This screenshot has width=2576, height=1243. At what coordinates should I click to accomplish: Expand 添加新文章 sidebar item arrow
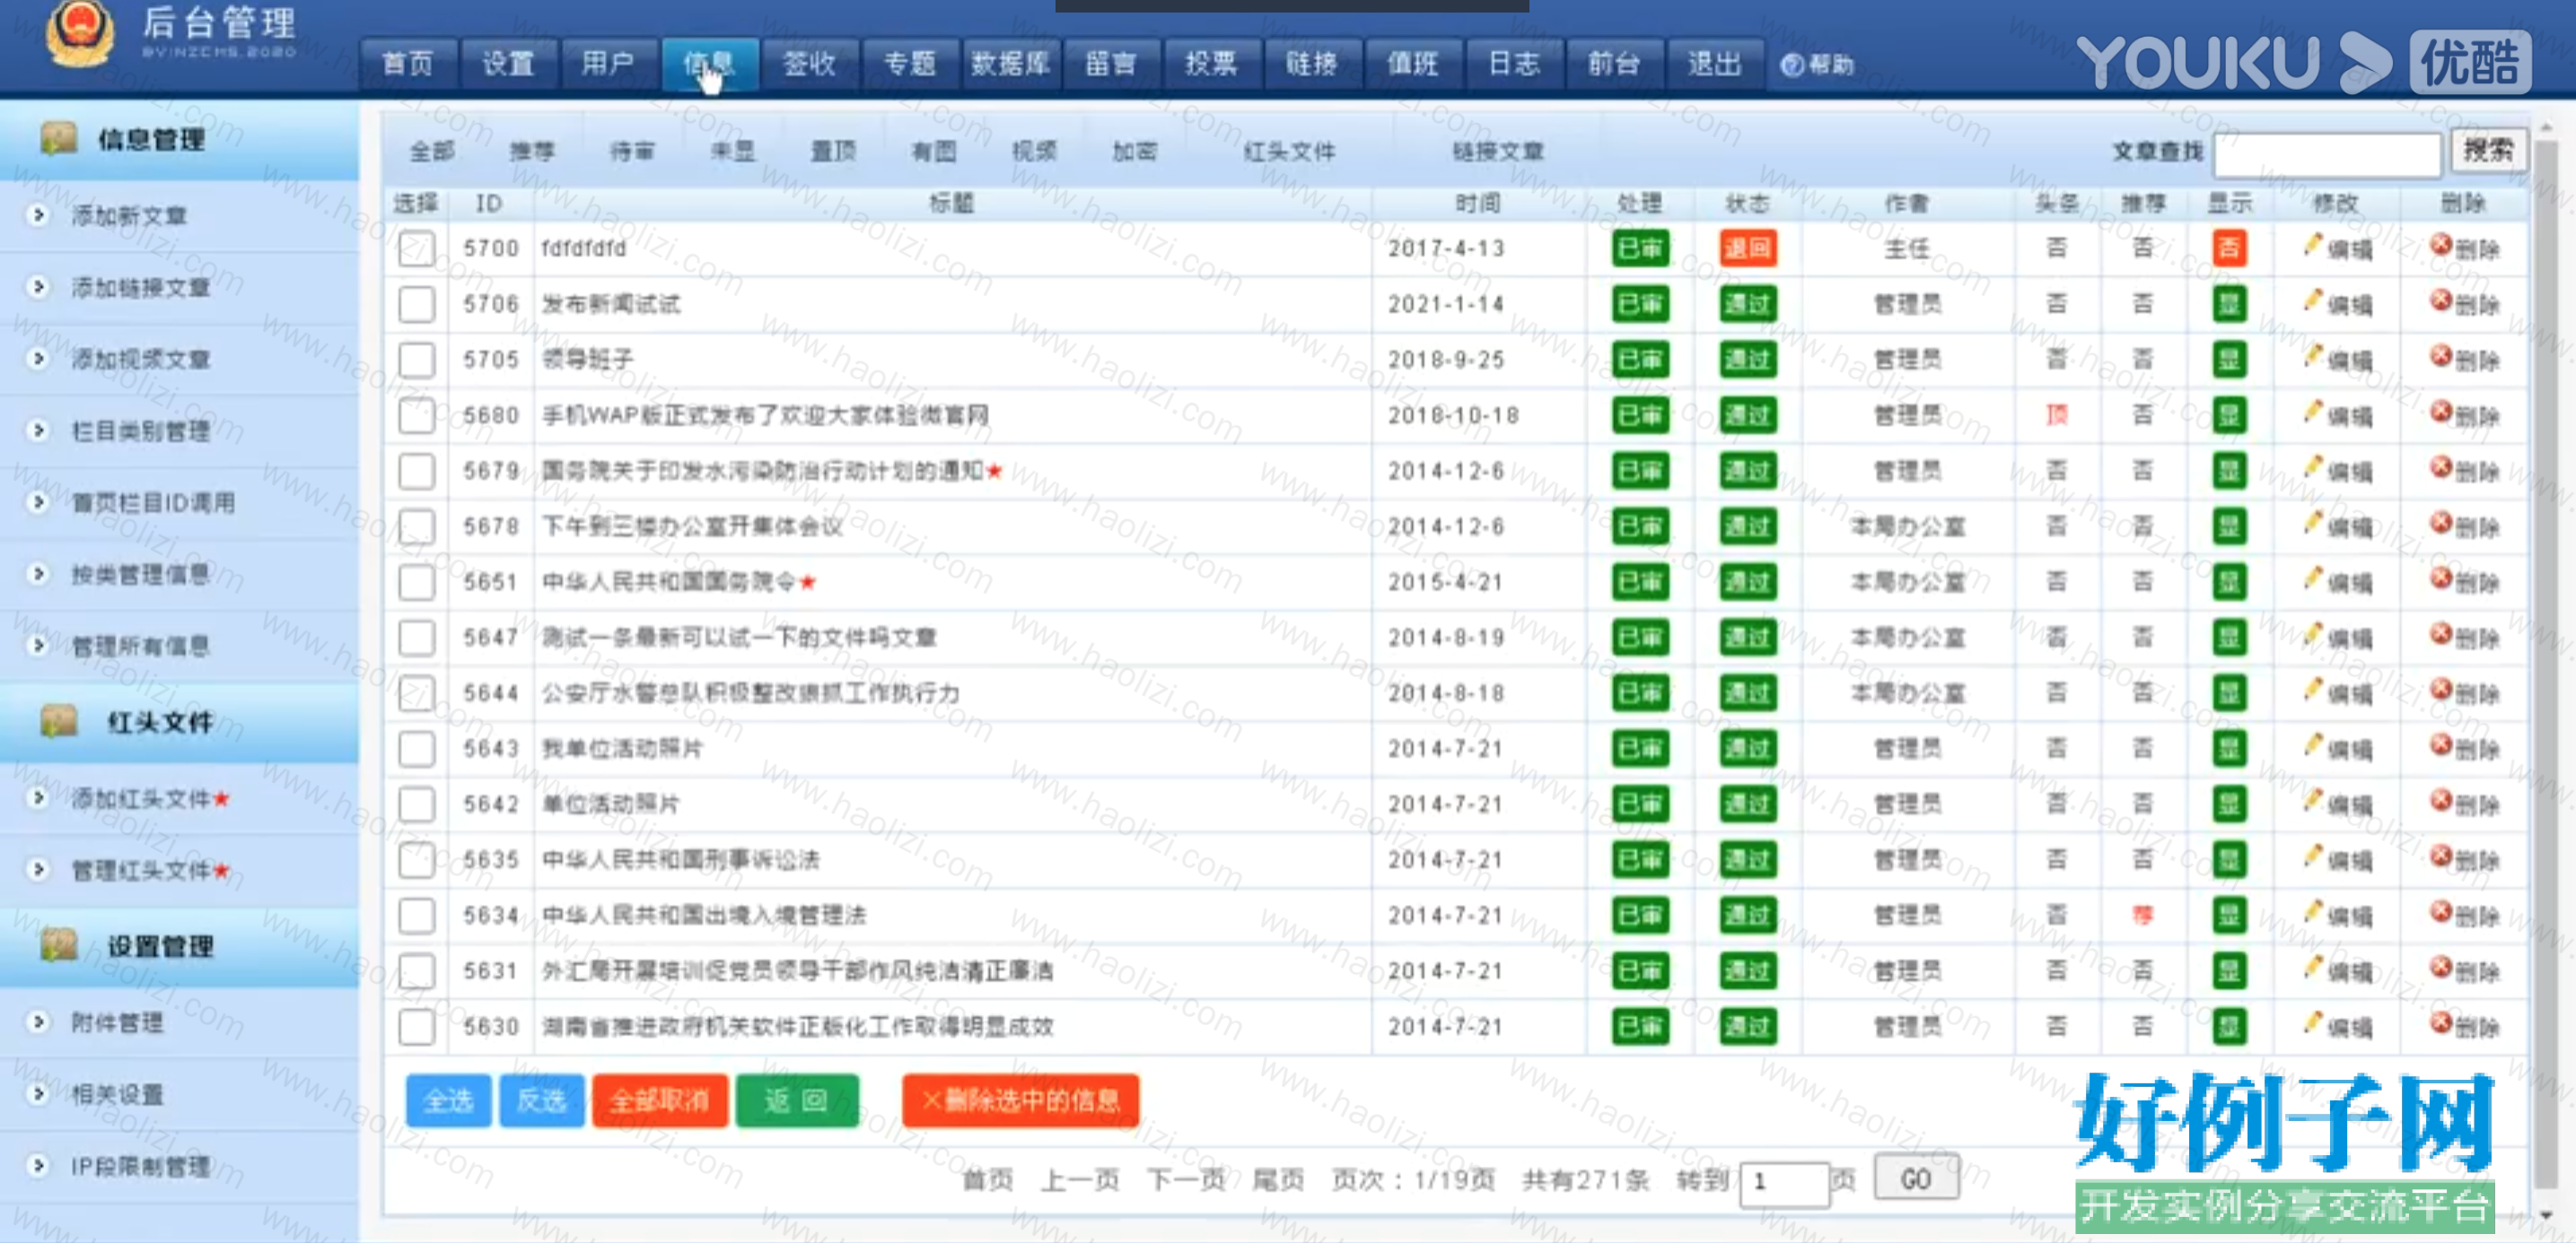38,215
